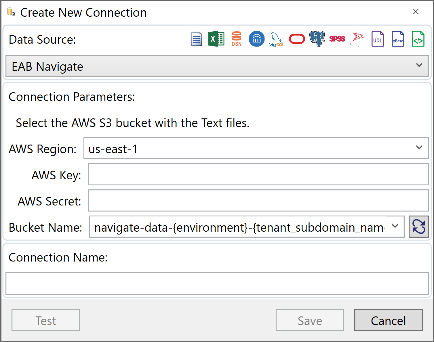
Task: Click the disabled Save button
Action: (x=310, y=320)
